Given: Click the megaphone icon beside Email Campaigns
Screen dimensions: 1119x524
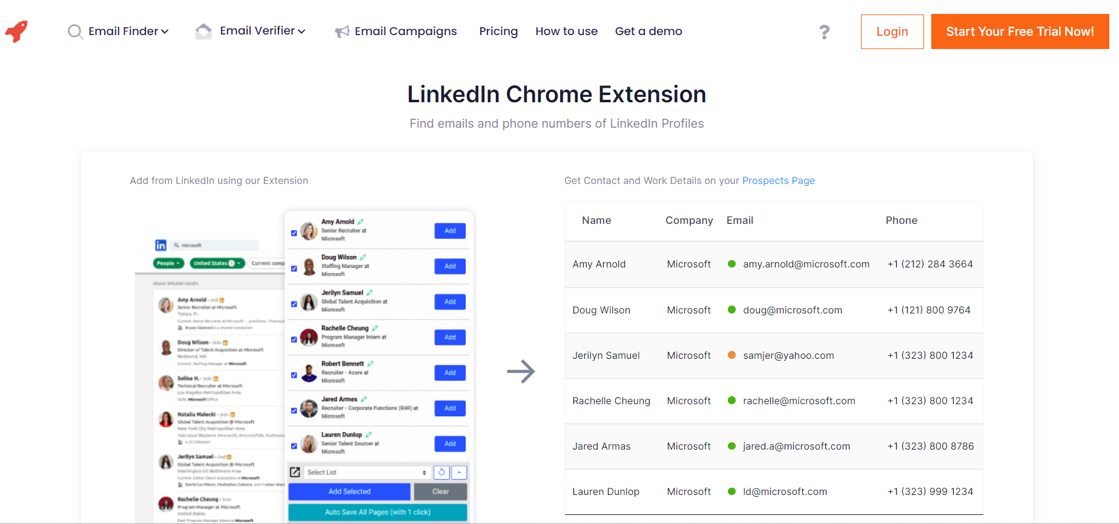Looking at the screenshot, I should (342, 31).
